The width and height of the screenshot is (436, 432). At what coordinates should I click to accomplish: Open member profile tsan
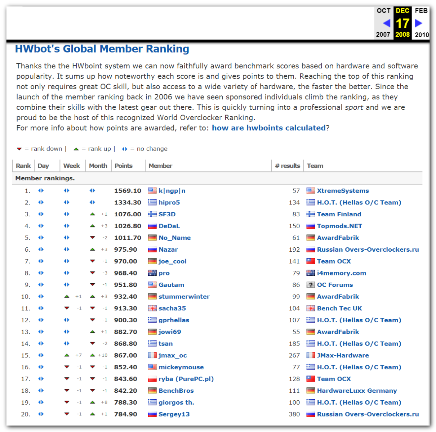point(165,344)
